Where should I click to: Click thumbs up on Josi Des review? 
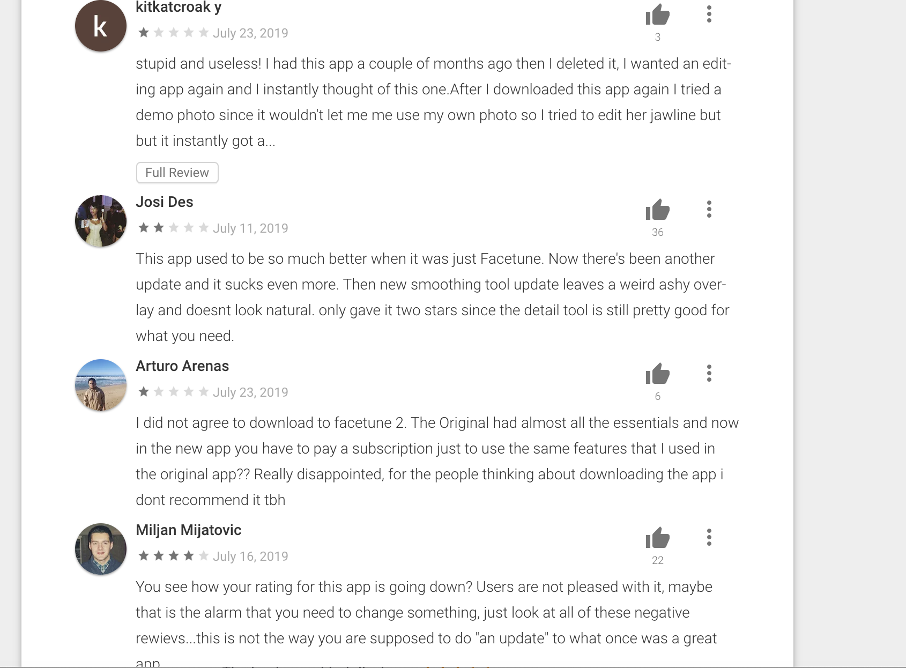657,210
